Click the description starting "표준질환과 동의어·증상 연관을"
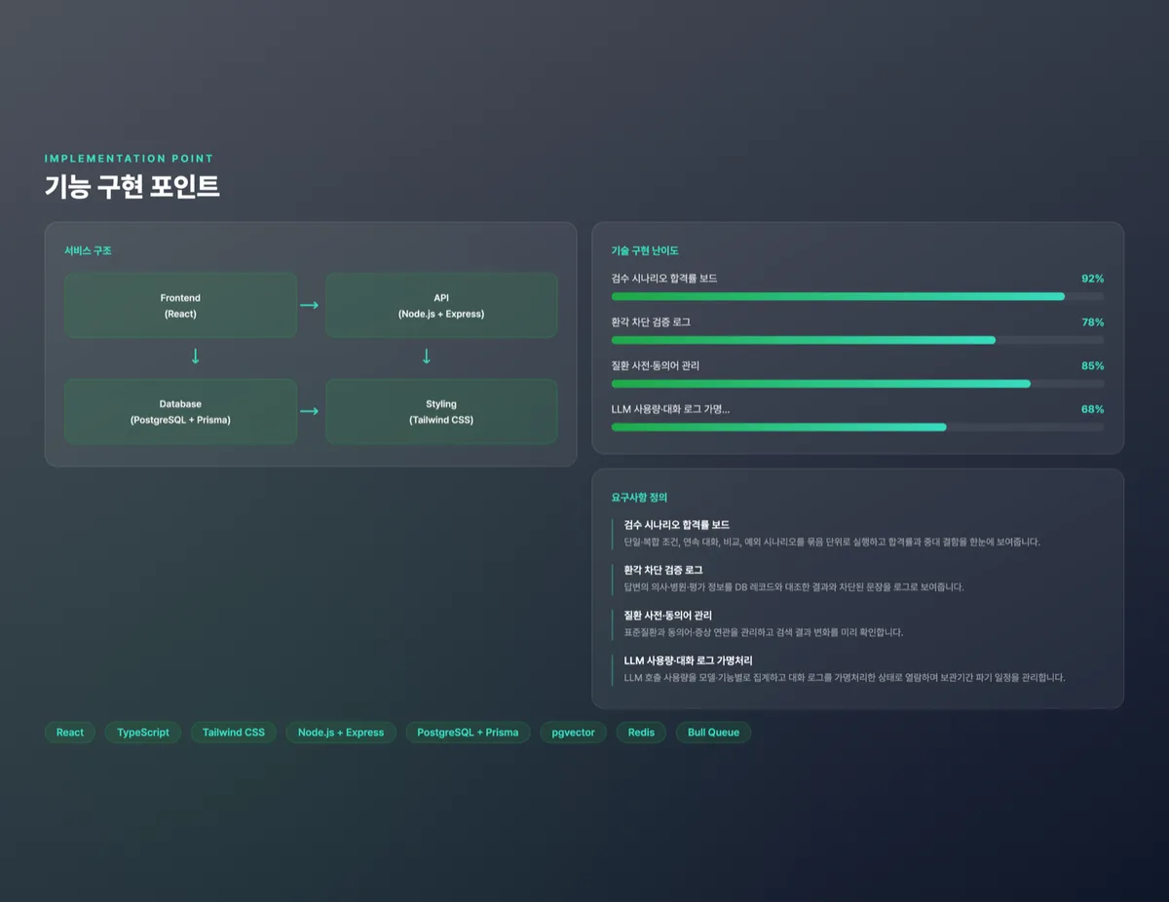The width and height of the screenshot is (1169, 902). [x=763, y=632]
